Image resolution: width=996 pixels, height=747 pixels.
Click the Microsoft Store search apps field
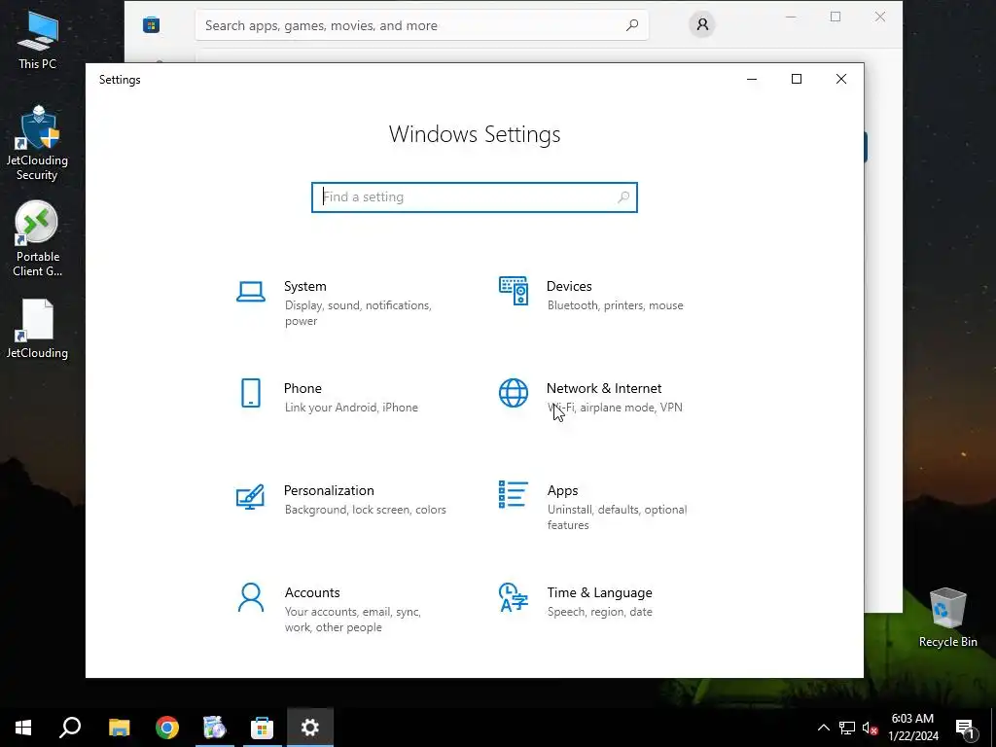[x=422, y=25]
